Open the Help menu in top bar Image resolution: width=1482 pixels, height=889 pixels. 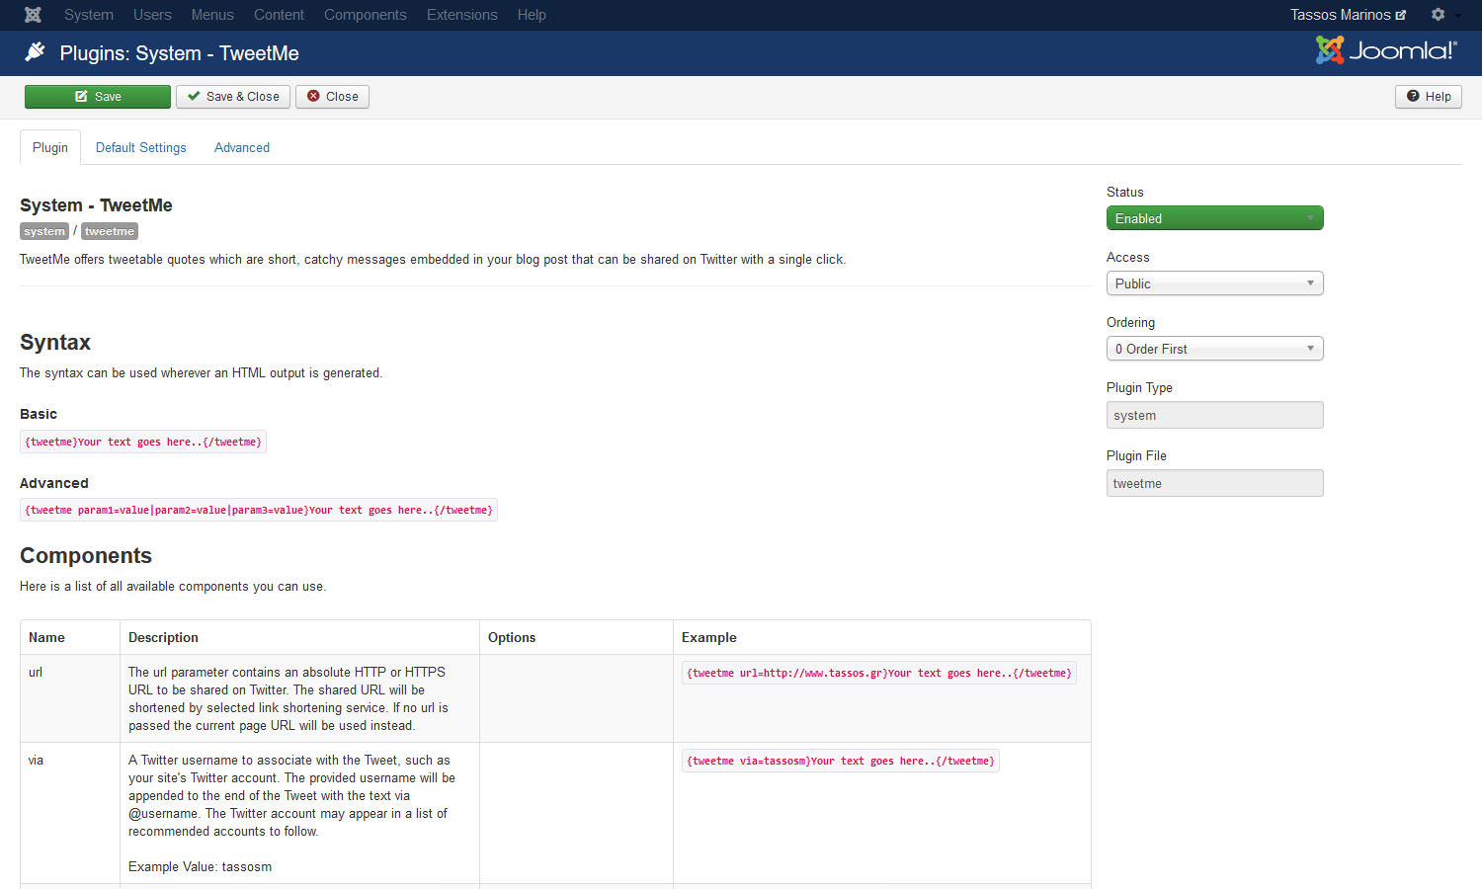532,15
